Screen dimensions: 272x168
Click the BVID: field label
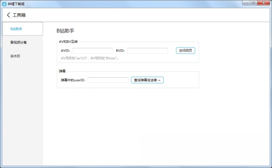coord(120,50)
